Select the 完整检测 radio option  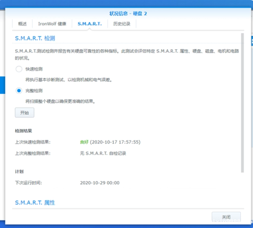(x=19, y=91)
